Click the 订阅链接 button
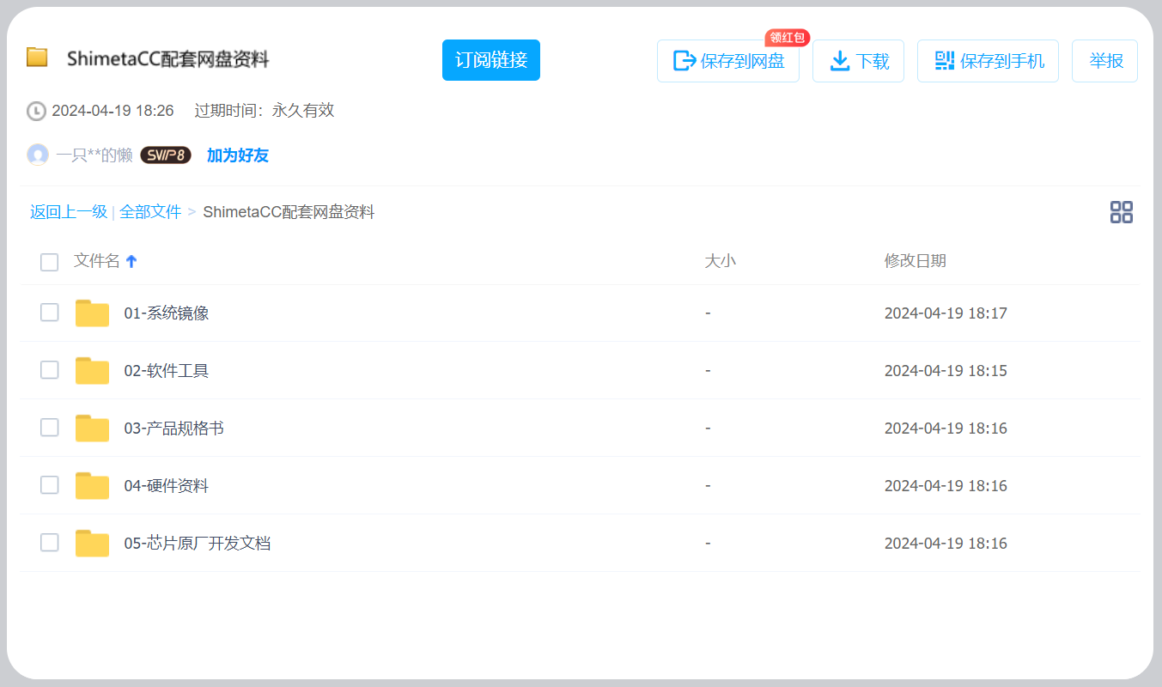This screenshot has width=1162, height=687. (x=490, y=60)
